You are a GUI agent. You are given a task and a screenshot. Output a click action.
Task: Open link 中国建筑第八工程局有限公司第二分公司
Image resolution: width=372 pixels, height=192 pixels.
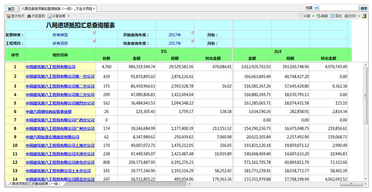60,86
